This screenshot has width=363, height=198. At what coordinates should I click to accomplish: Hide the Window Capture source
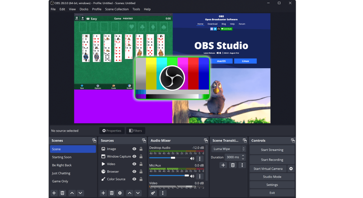pyautogui.click(x=134, y=156)
